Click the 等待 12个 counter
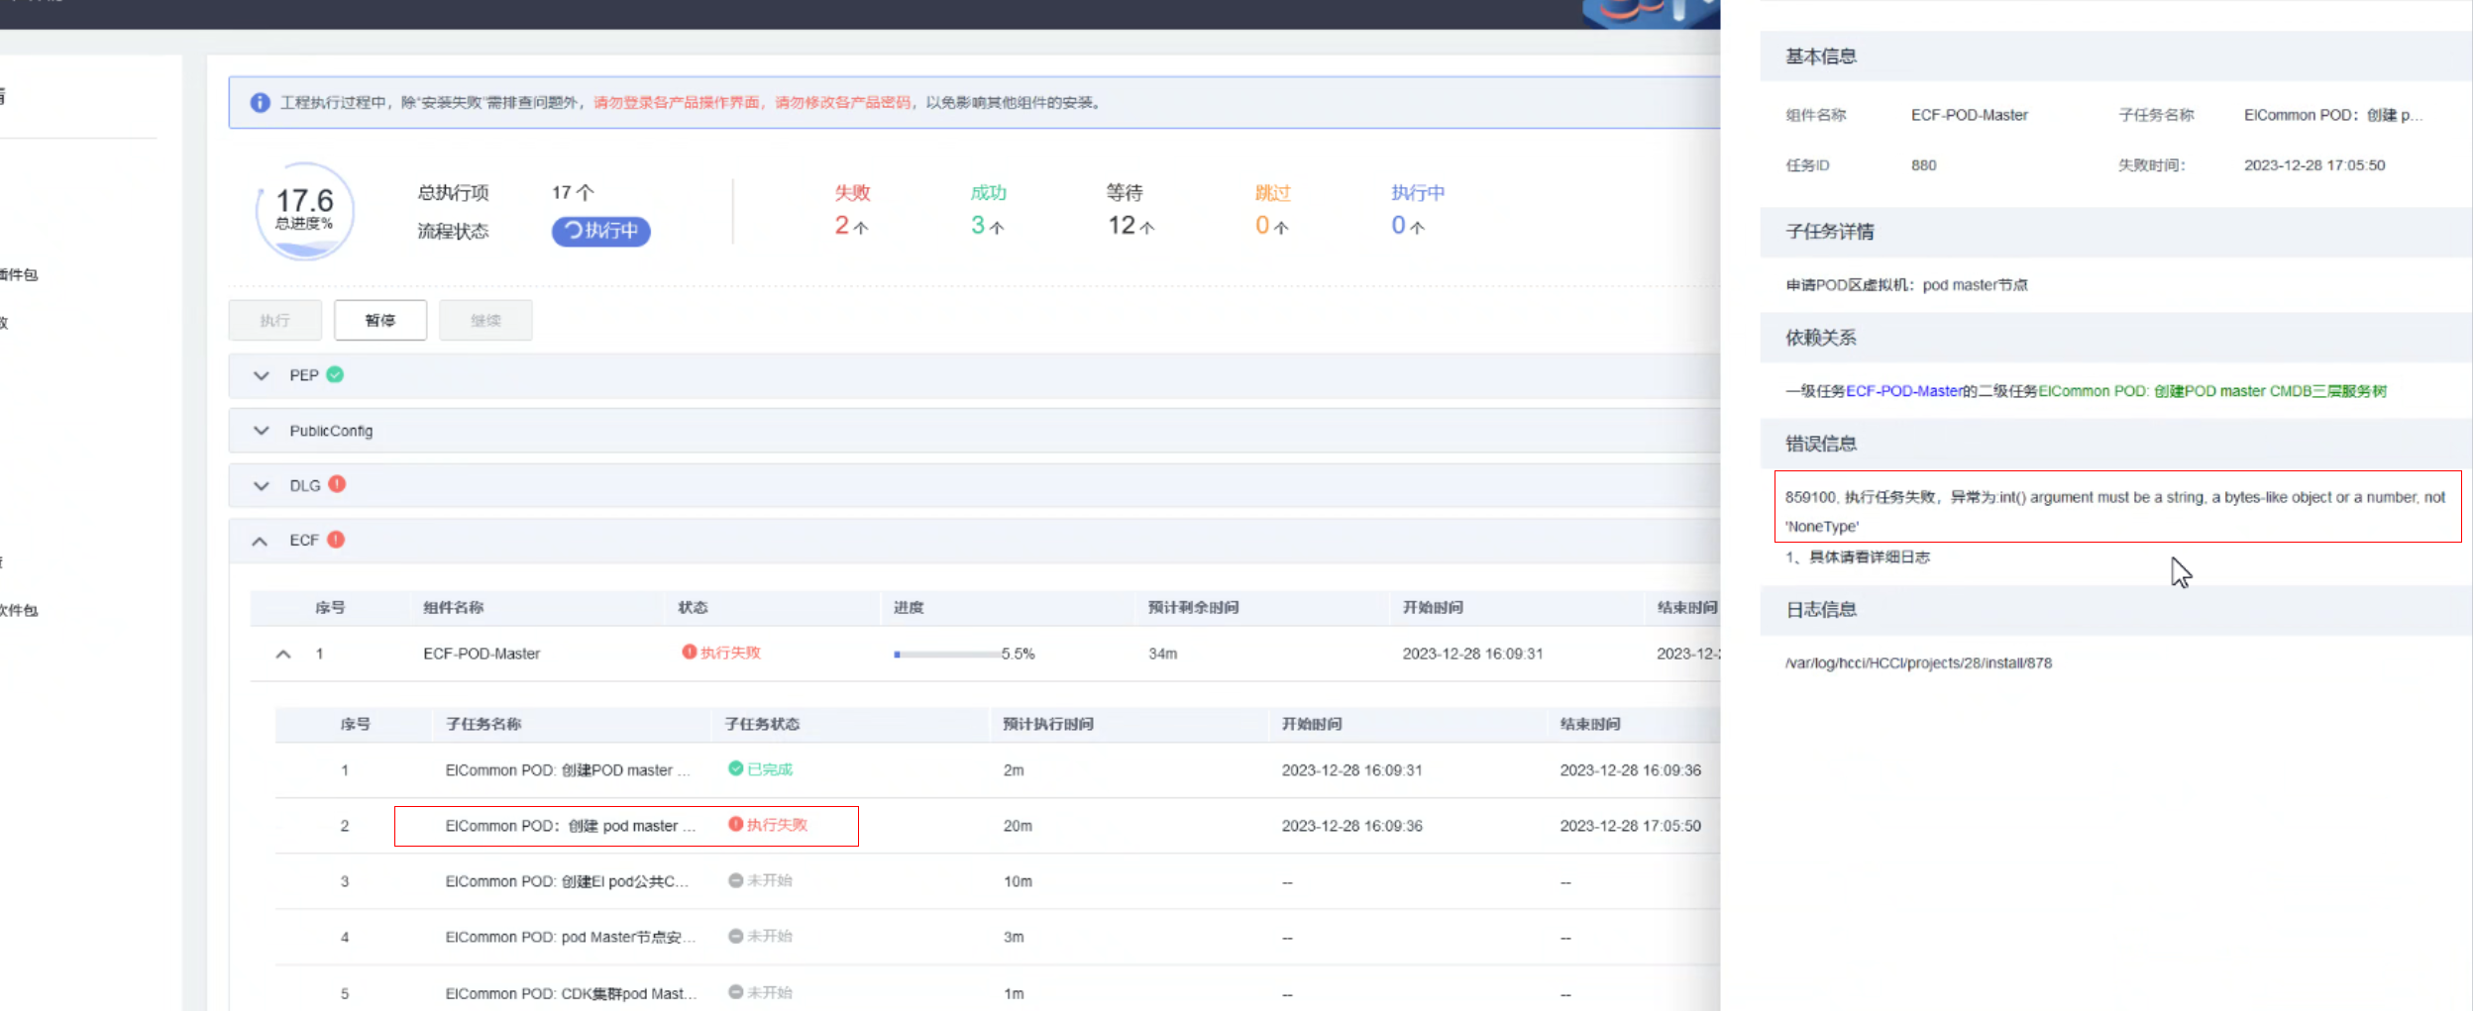 click(1130, 209)
